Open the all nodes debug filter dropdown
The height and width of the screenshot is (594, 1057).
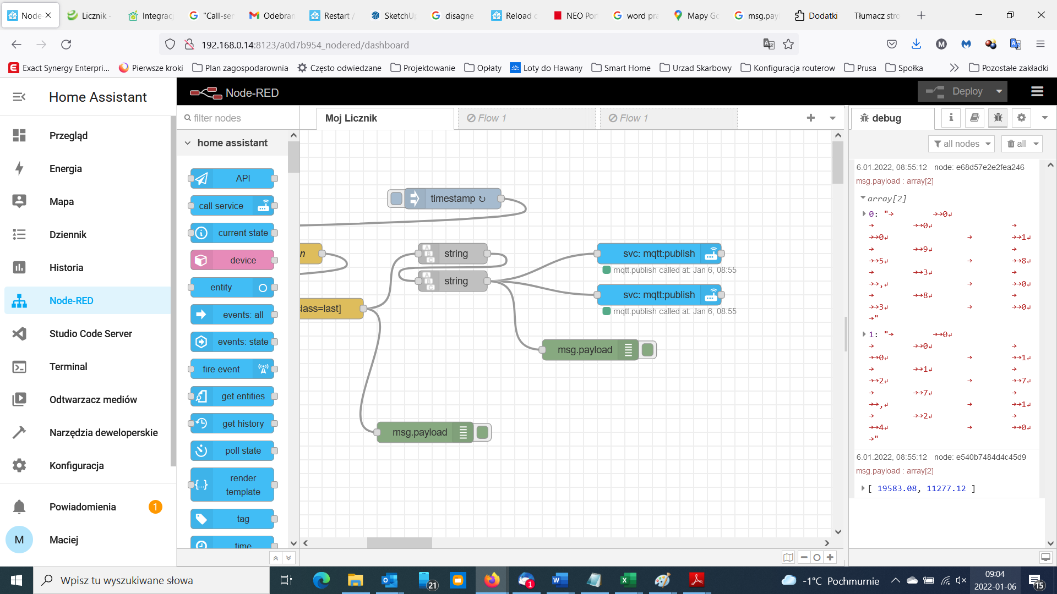(x=988, y=144)
